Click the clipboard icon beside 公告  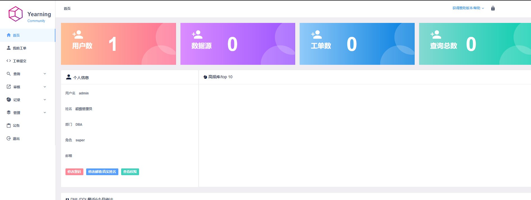click(9, 125)
